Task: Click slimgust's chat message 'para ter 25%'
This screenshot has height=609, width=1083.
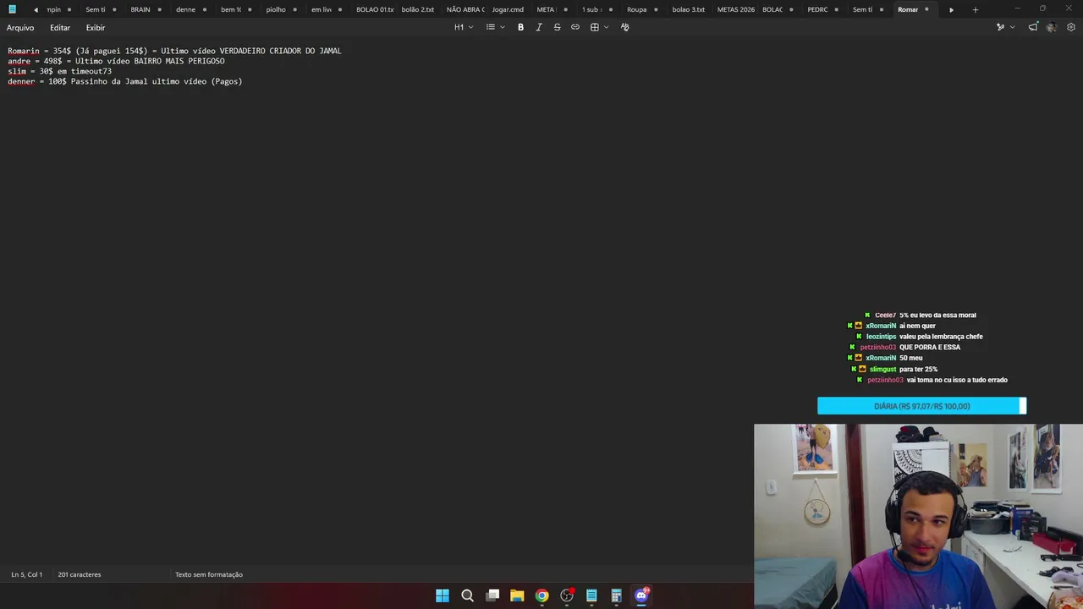Action: 918,369
